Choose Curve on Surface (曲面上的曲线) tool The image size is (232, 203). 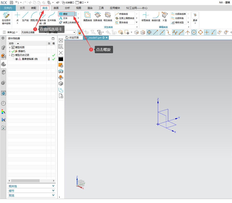click(x=68, y=22)
